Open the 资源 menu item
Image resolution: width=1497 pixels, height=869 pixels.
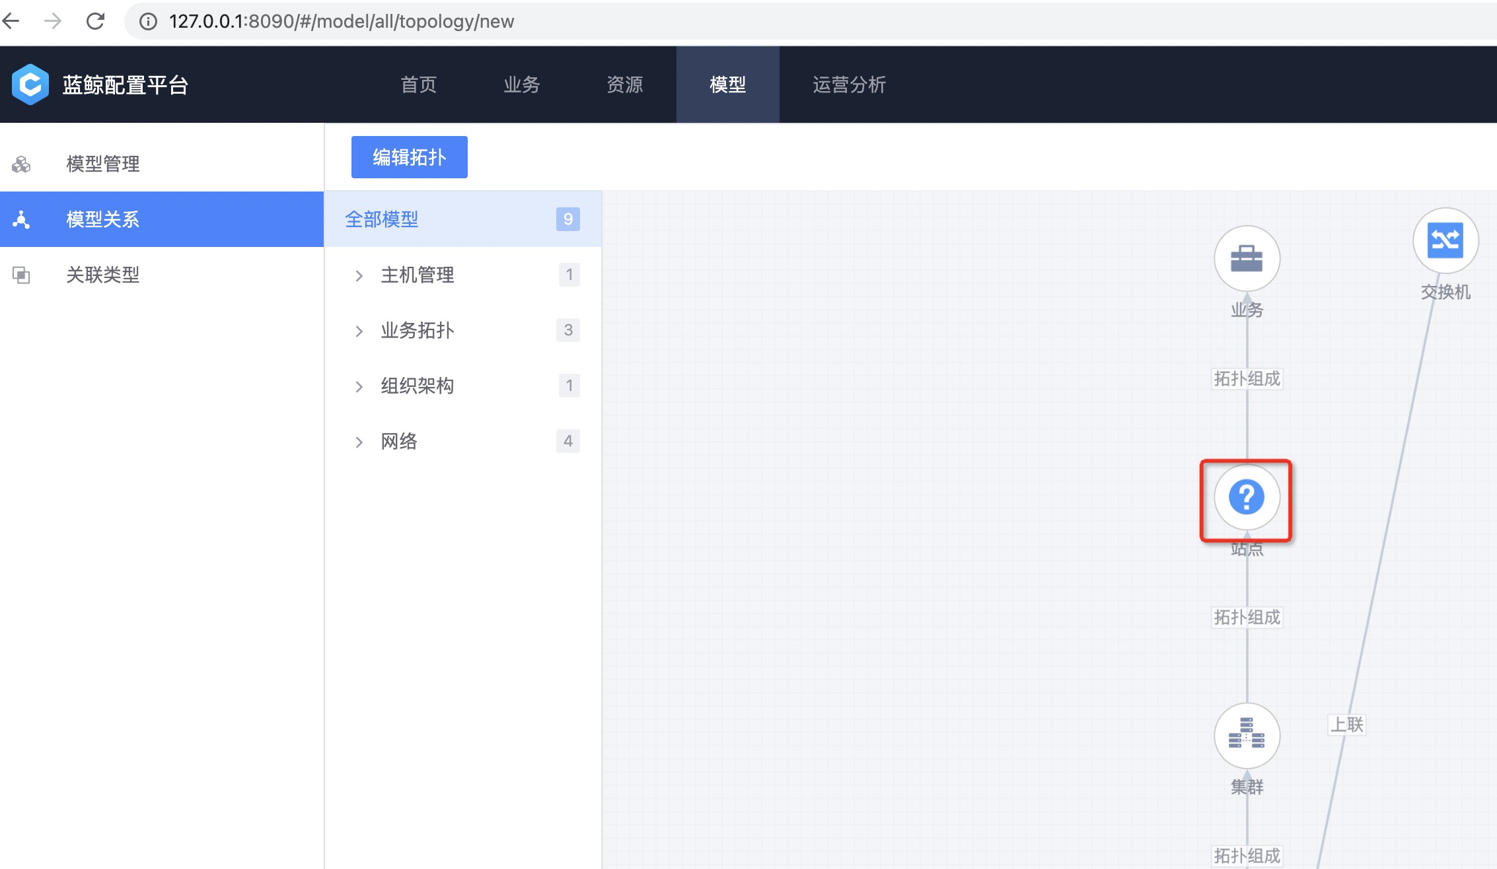click(624, 85)
